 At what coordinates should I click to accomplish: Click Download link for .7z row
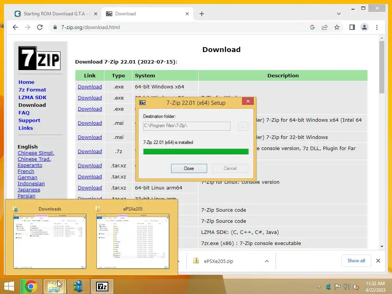pos(90,152)
